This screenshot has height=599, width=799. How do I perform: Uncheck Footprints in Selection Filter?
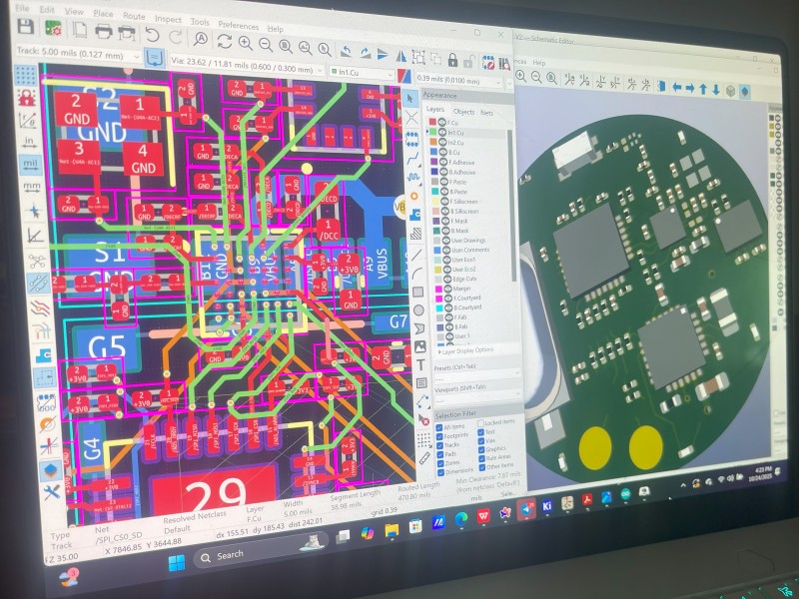(439, 436)
